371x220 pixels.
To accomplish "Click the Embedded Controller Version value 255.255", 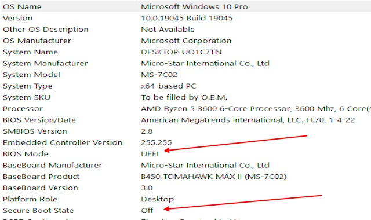I will click(156, 143).
